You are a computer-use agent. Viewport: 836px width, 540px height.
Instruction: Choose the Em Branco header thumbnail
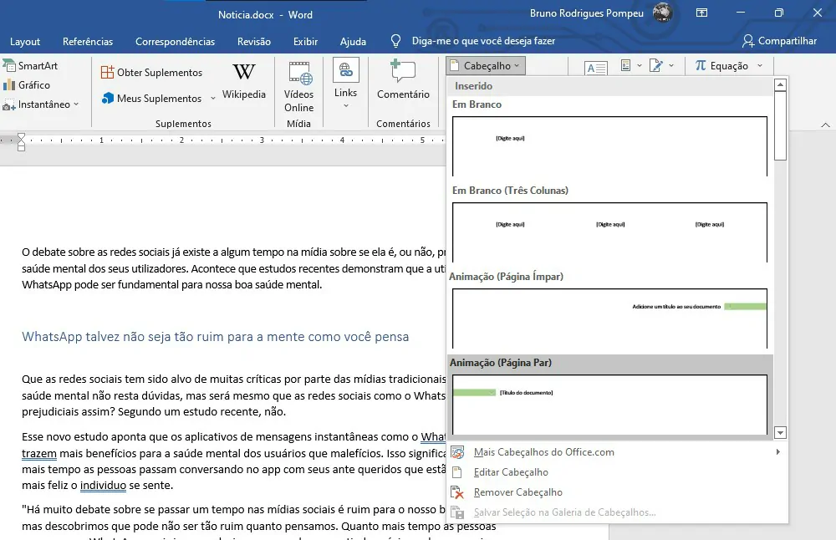click(x=609, y=146)
